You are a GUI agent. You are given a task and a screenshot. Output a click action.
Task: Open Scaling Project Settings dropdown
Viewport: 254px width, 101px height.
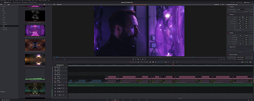[241, 59]
